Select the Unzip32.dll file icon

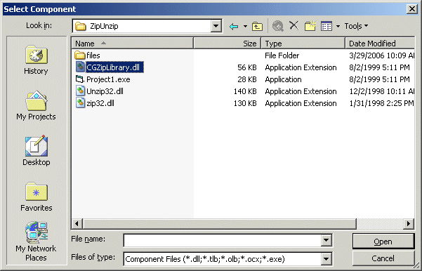point(80,91)
